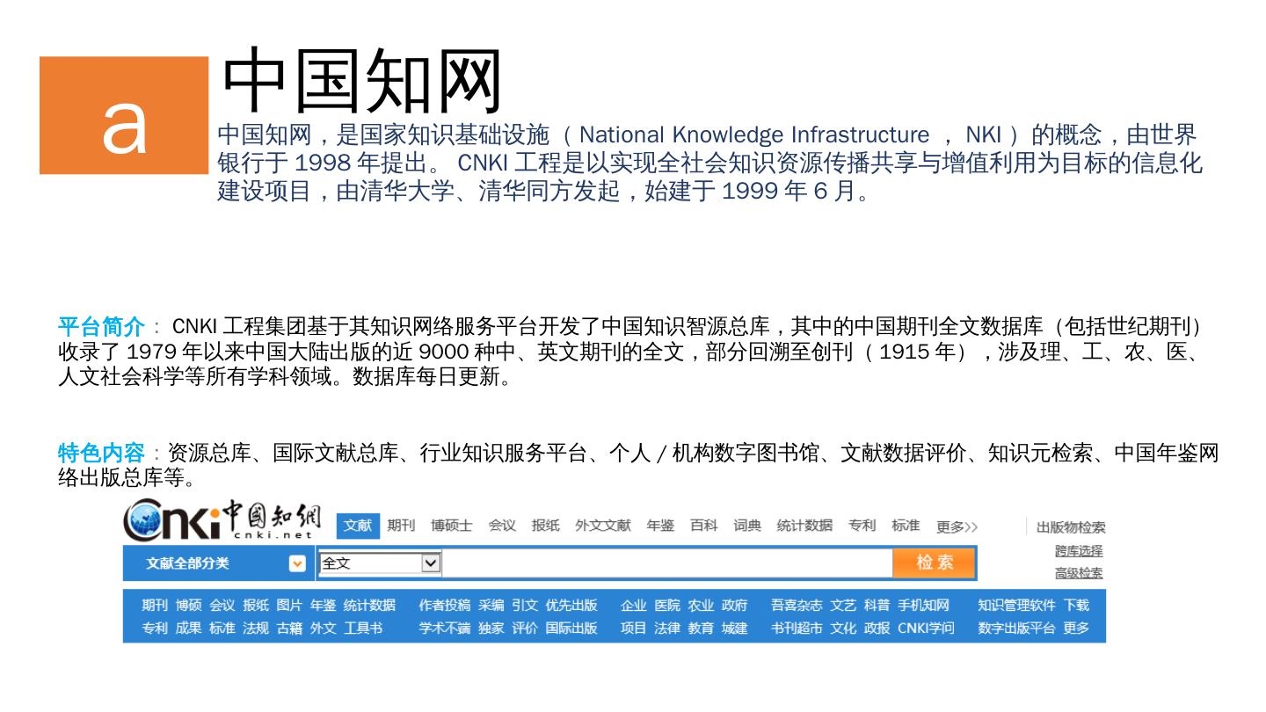Open the 外文 link in the blue bar

tap(323, 628)
